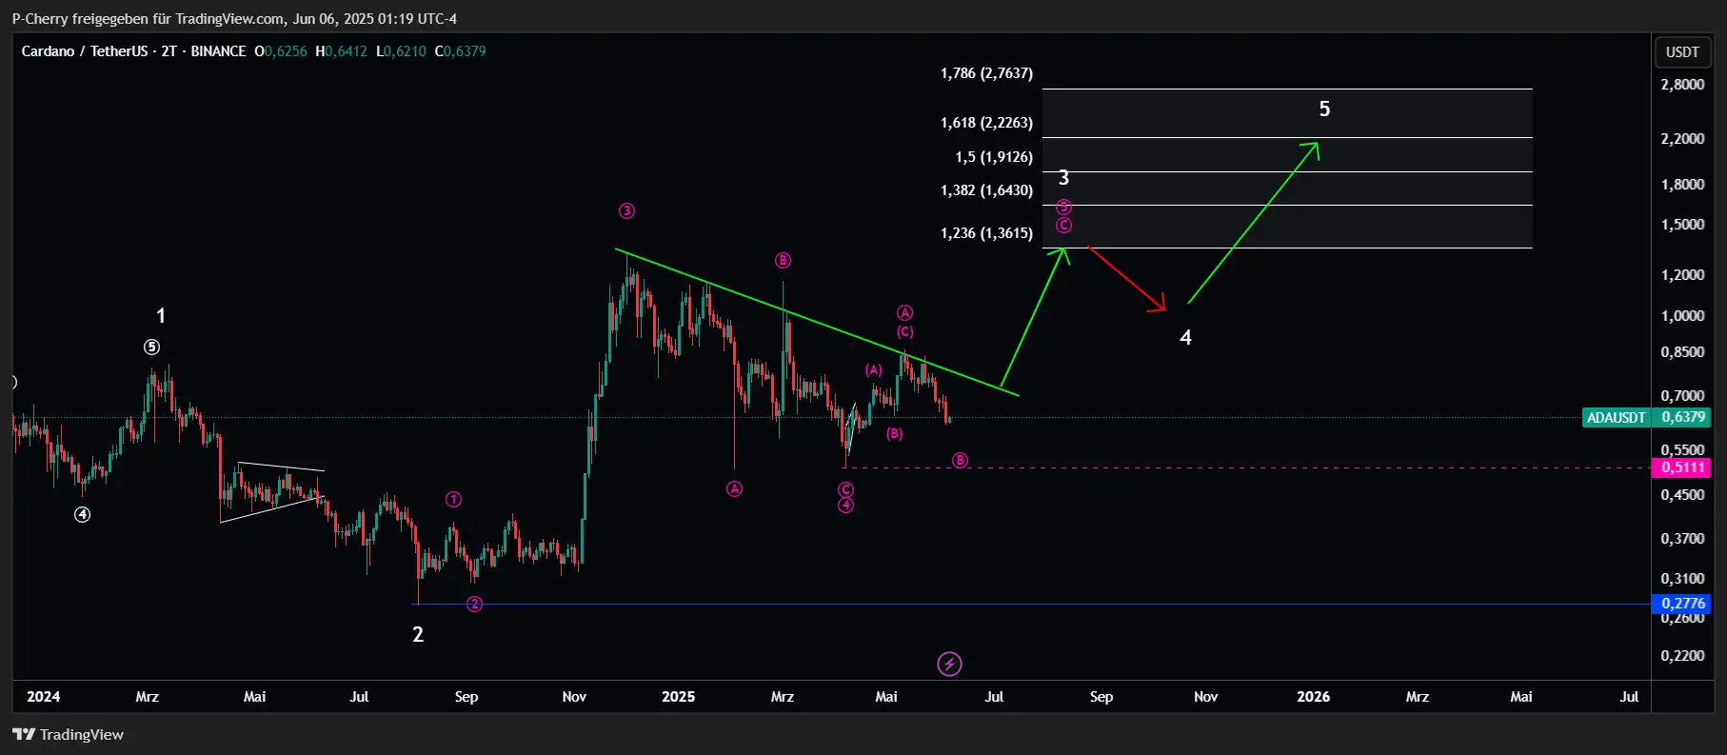Click the 0,3100 price axis label

click(x=1682, y=579)
